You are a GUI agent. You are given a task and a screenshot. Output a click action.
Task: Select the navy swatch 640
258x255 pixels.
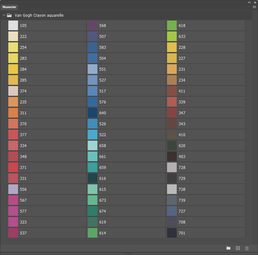(x=93, y=113)
